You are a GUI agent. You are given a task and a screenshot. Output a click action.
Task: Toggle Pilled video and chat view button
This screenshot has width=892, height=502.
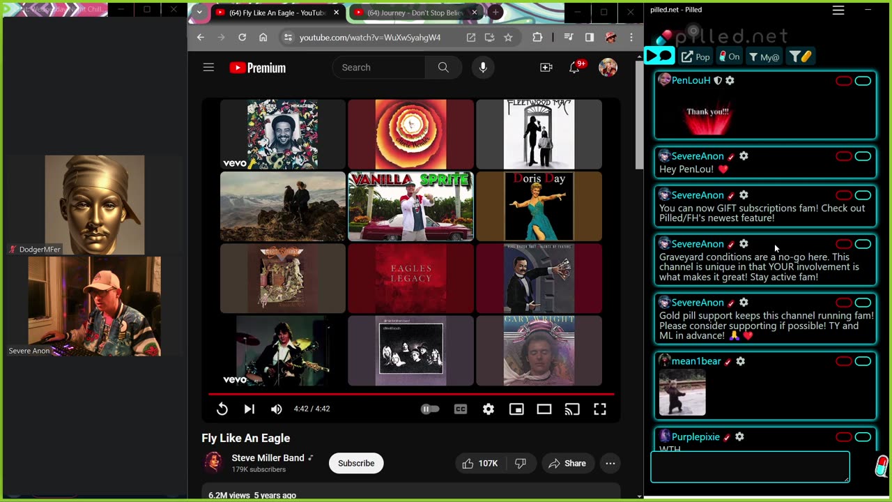659,56
